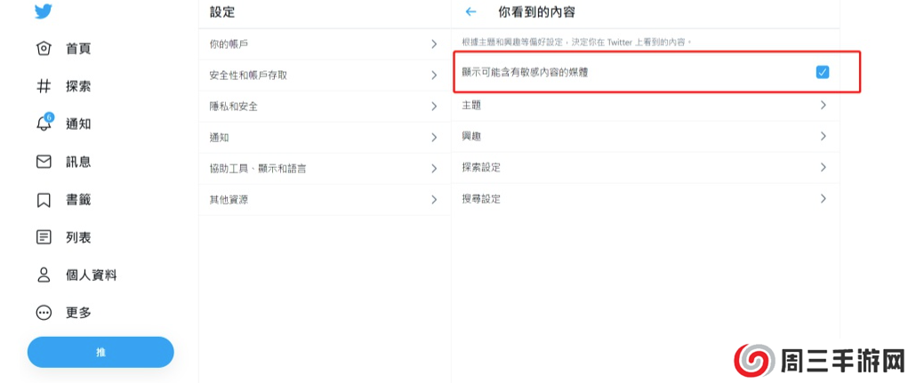Screen dimensions: 908x383
Task: Uncheck 顯示可能含有敏感內容的媒體 checkbox
Action: tap(823, 72)
